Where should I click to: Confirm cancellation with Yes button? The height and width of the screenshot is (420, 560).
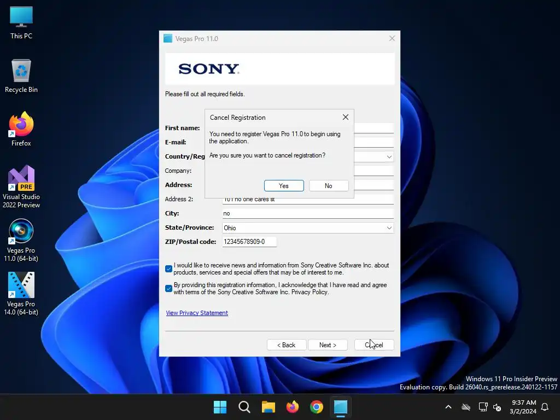(x=284, y=186)
